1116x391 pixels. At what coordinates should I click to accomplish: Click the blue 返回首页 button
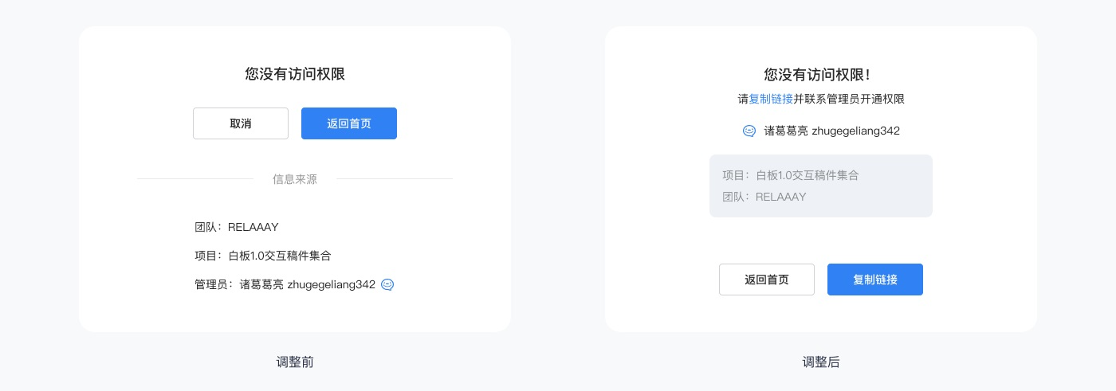click(x=348, y=123)
